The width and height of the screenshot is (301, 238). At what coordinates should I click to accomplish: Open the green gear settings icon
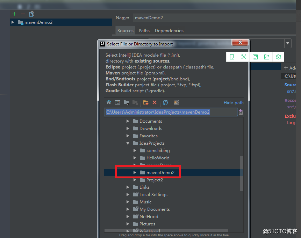(278, 57)
